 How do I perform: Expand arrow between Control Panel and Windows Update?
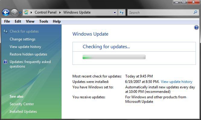[60, 12]
